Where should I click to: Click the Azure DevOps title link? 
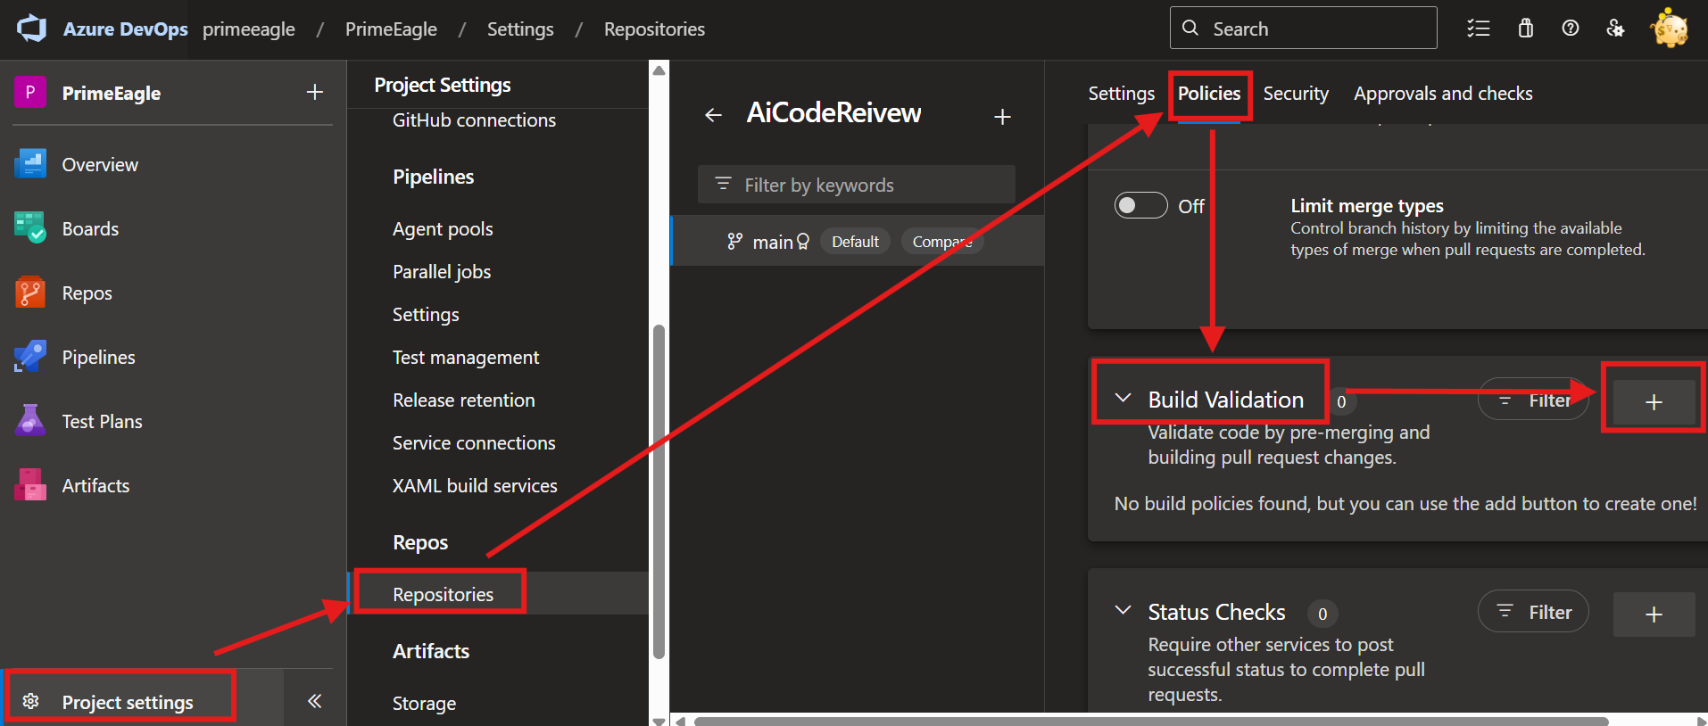[x=125, y=29]
